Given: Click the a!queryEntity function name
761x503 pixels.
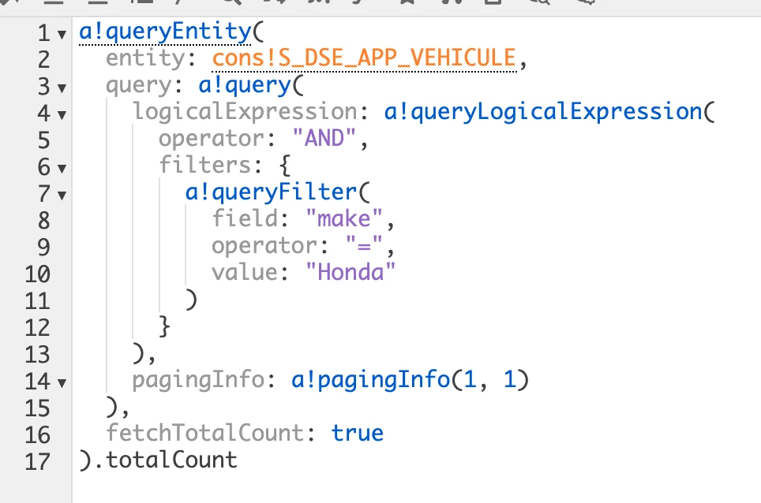Looking at the screenshot, I should pyautogui.click(x=165, y=32).
